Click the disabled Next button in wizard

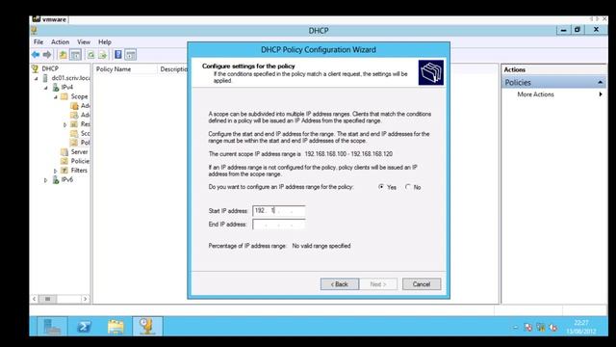378,284
